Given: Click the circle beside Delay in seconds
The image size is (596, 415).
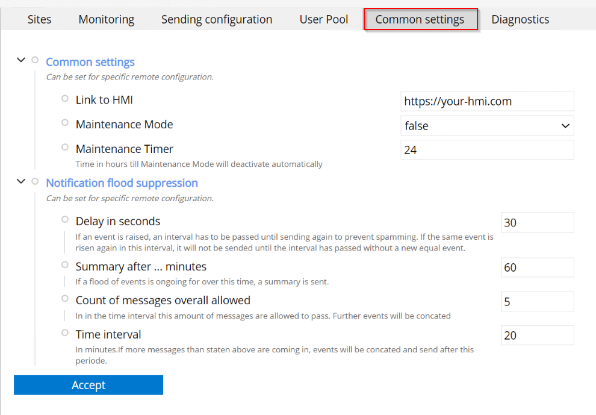Looking at the screenshot, I should (65, 220).
